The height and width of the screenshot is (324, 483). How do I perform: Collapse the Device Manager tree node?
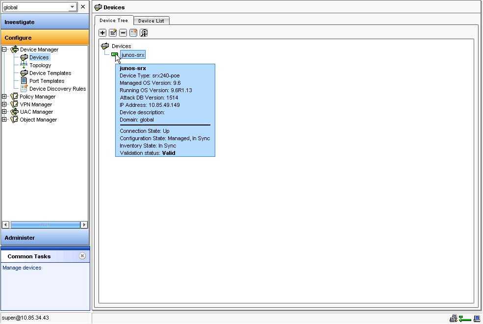[4, 50]
